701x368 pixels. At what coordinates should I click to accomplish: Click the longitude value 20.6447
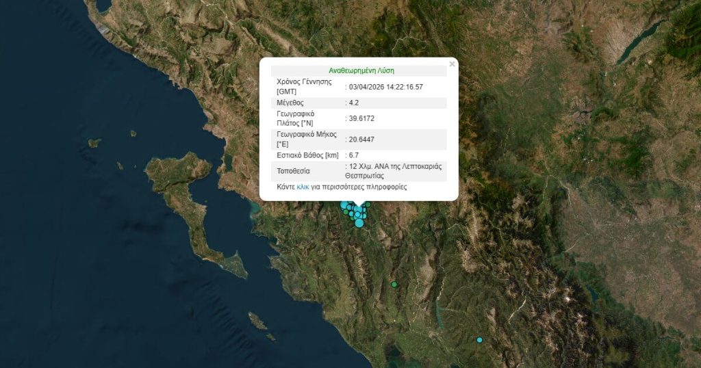coord(361,140)
